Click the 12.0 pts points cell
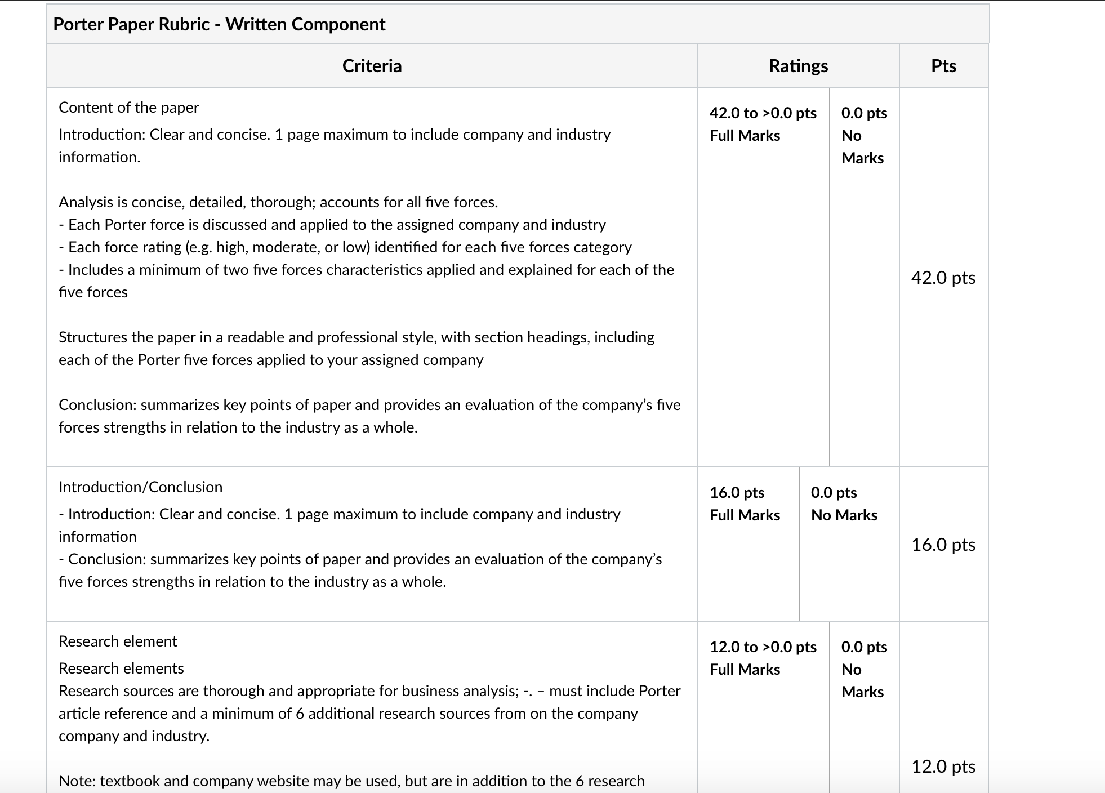The width and height of the screenshot is (1105, 793). pos(943,766)
